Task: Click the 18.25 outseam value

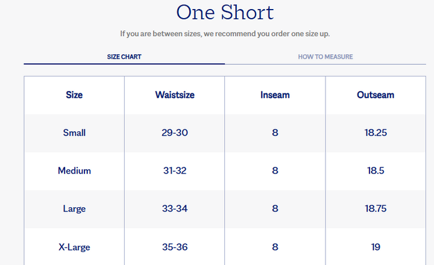Action: (x=376, y=132)
